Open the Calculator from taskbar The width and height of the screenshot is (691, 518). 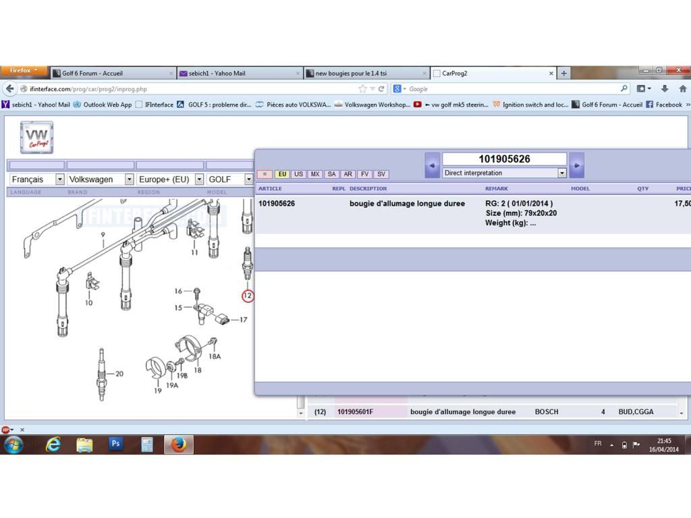point(146,445)
